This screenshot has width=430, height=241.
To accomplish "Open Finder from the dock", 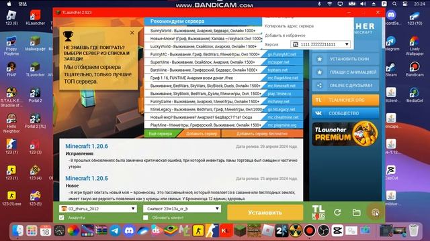I will (18, 230).
